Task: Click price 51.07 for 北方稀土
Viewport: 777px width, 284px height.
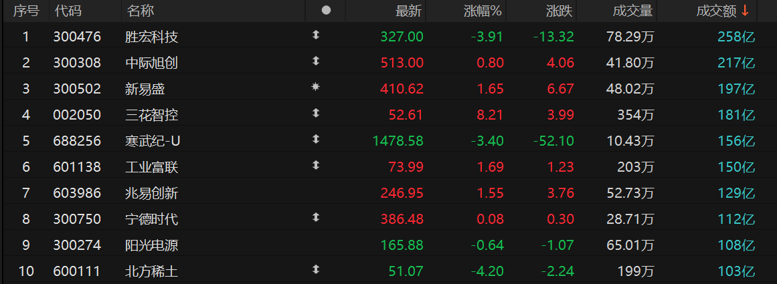Action: pyautogui.click(x=406, y=271)
